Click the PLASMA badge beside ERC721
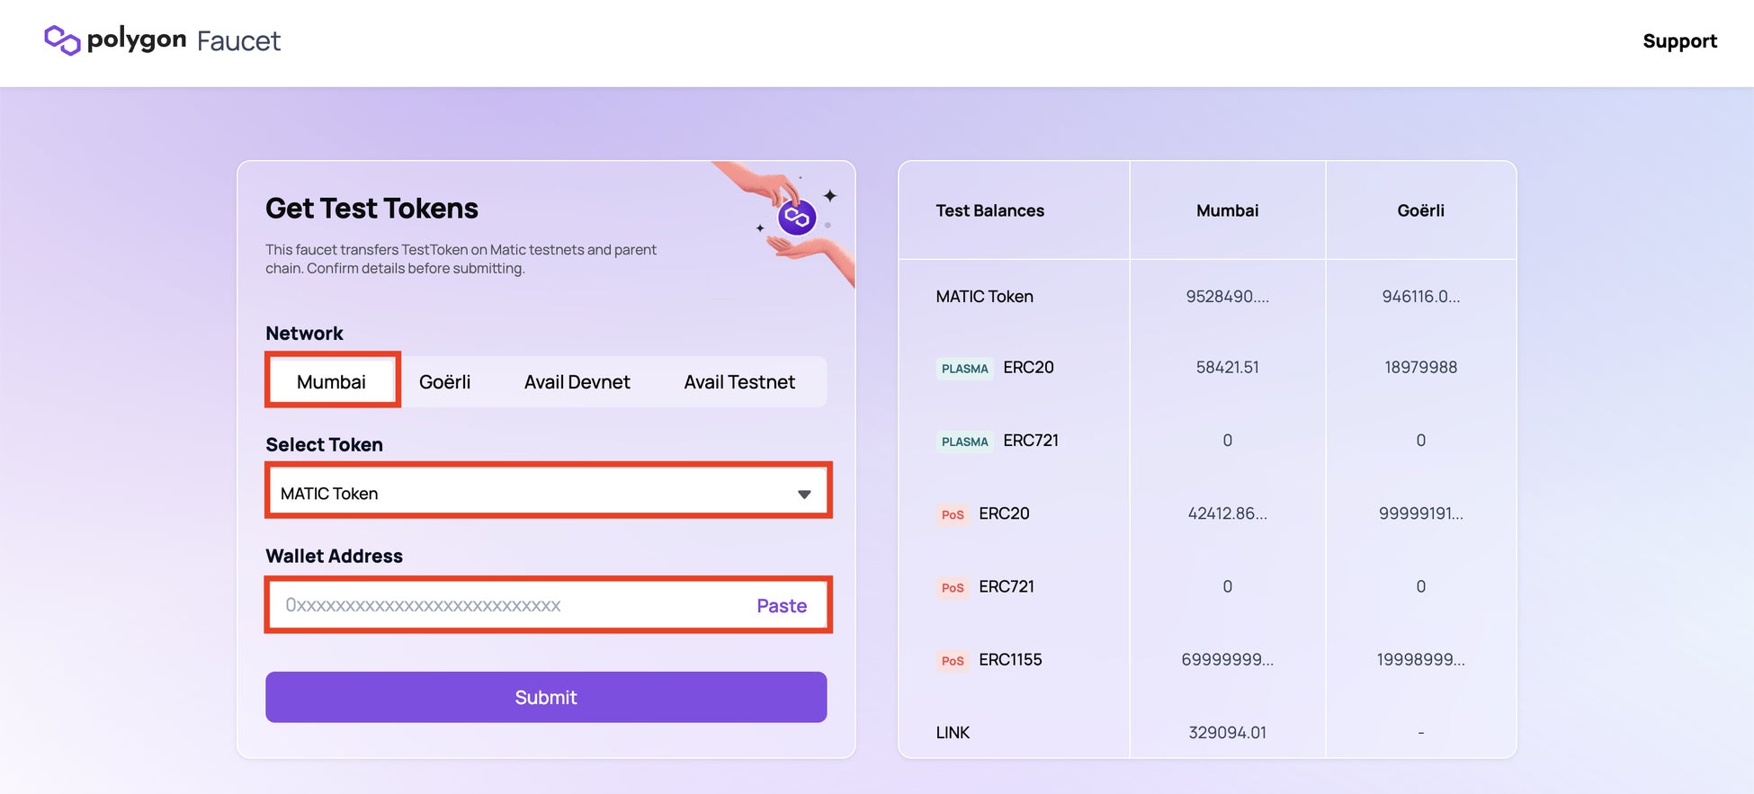 [964, 442]
